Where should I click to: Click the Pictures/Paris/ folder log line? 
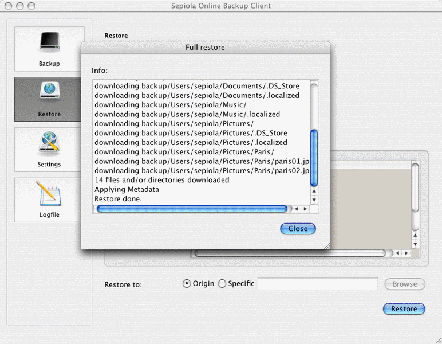[x=184, y=152]
